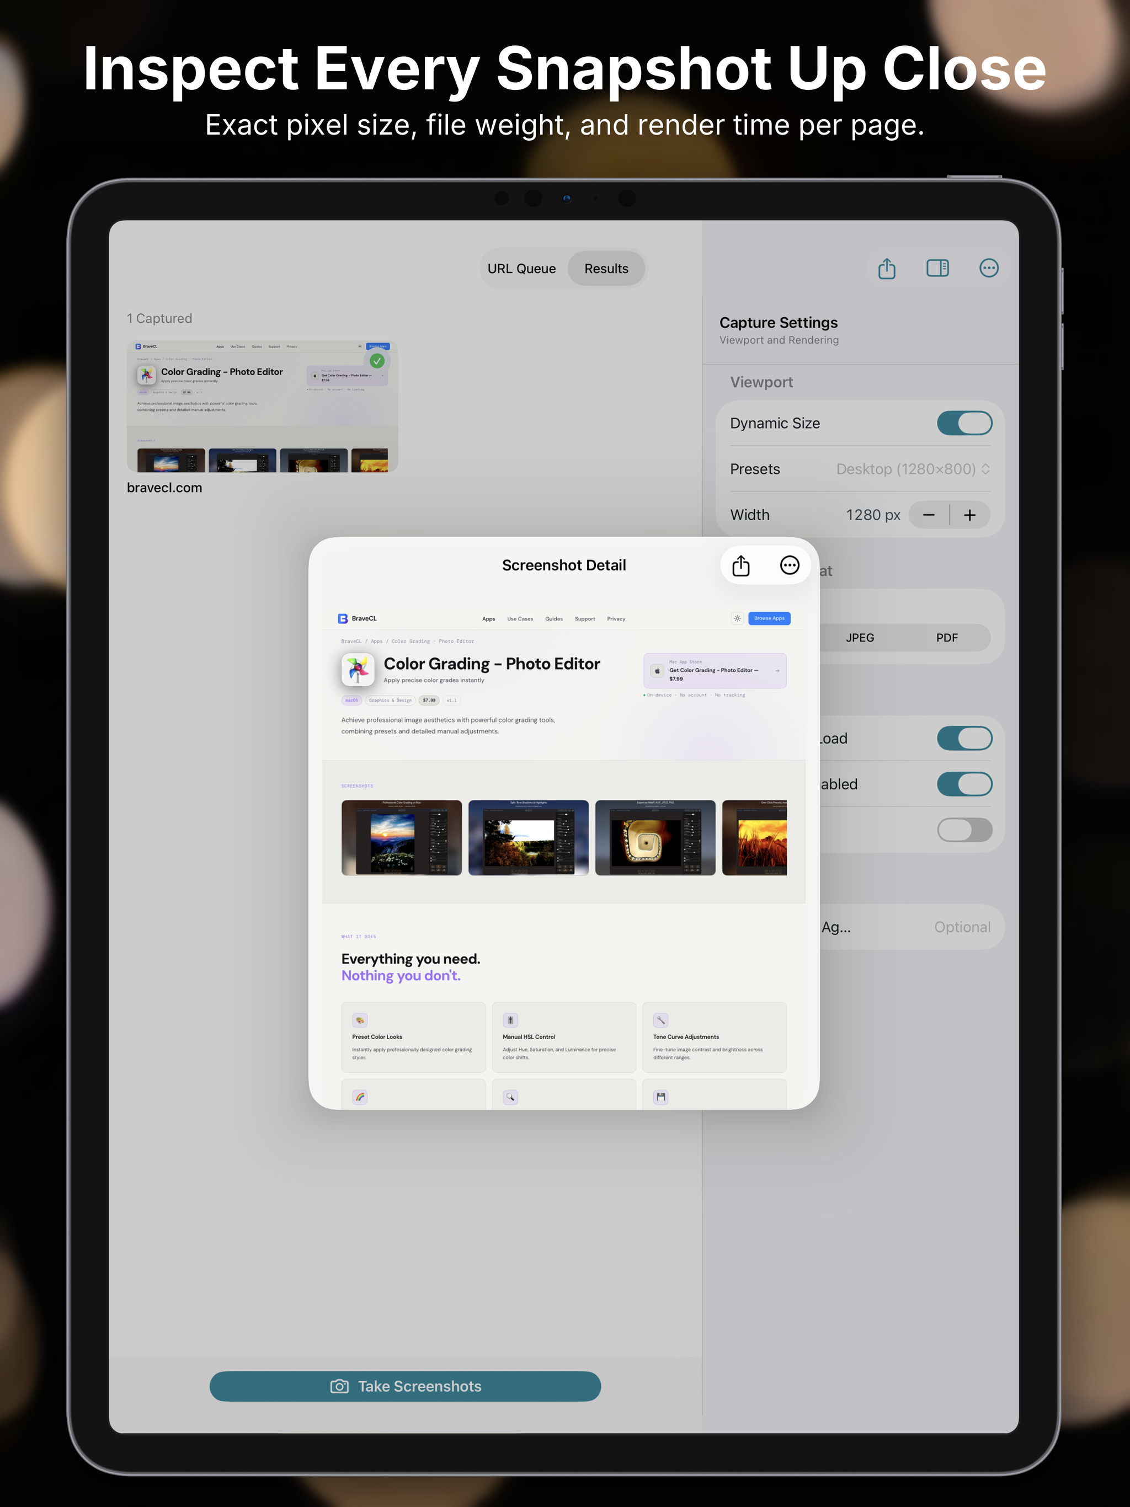Open the more options ellipsis in the top toolbar

[989, 268]
